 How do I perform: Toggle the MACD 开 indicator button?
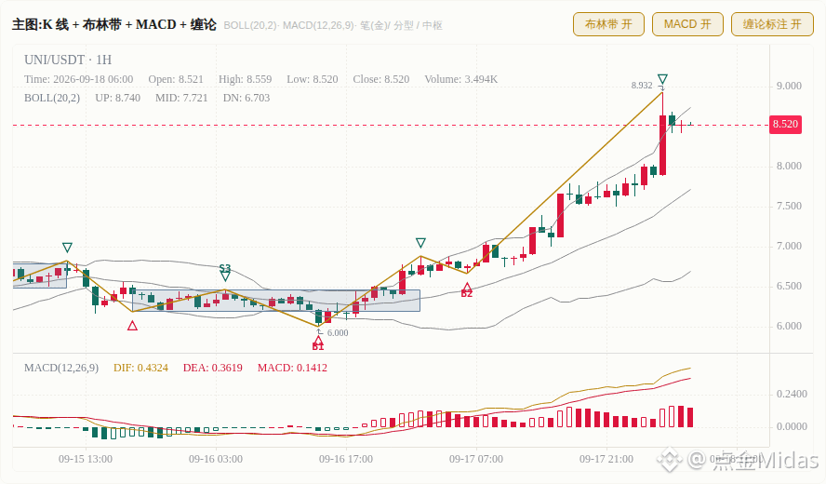click(687, 24)
